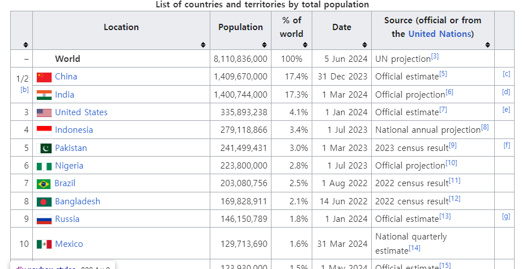
Task: Click the Russia flag icon
Action: pos(44,219)
